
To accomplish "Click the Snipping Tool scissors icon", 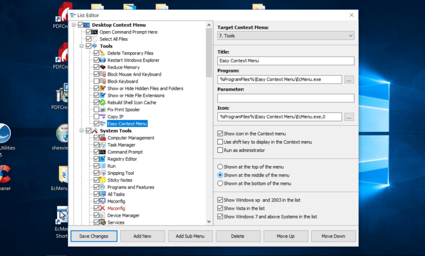I will tap(102, 173).
